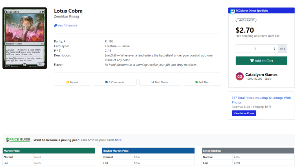Click the Report button
296x167 pixels.
point(72,82)
